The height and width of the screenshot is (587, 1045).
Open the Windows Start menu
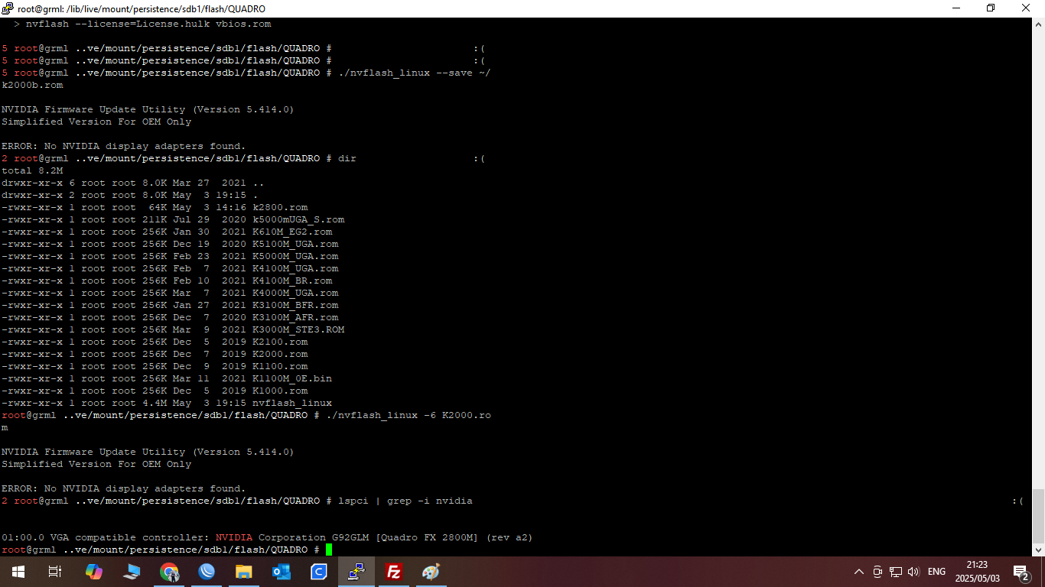pos(18,572)
